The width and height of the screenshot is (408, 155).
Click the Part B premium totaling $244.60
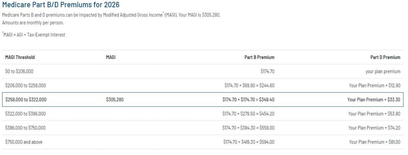point(249,85)
